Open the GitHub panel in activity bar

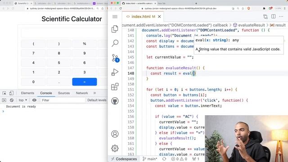[115, 101]
